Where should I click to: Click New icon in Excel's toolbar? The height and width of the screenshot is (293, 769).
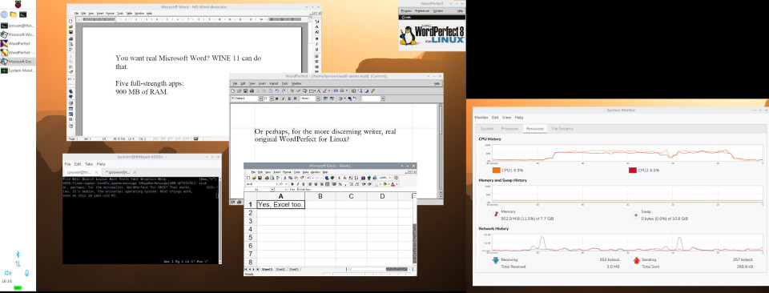[248, 178]
